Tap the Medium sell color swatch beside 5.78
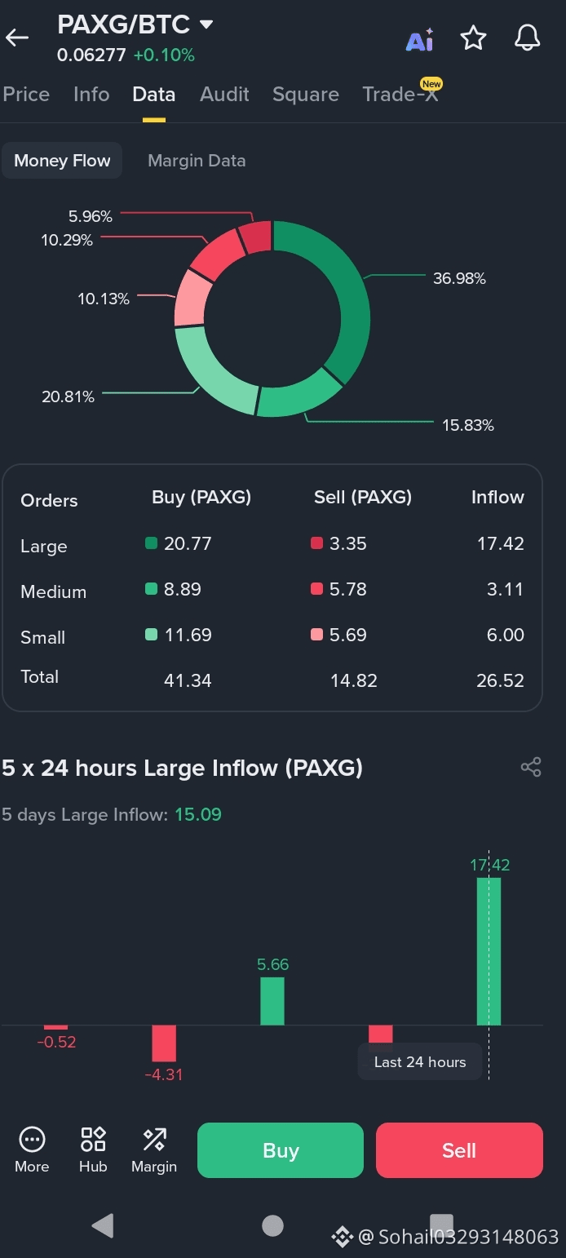 coord(316,589)
